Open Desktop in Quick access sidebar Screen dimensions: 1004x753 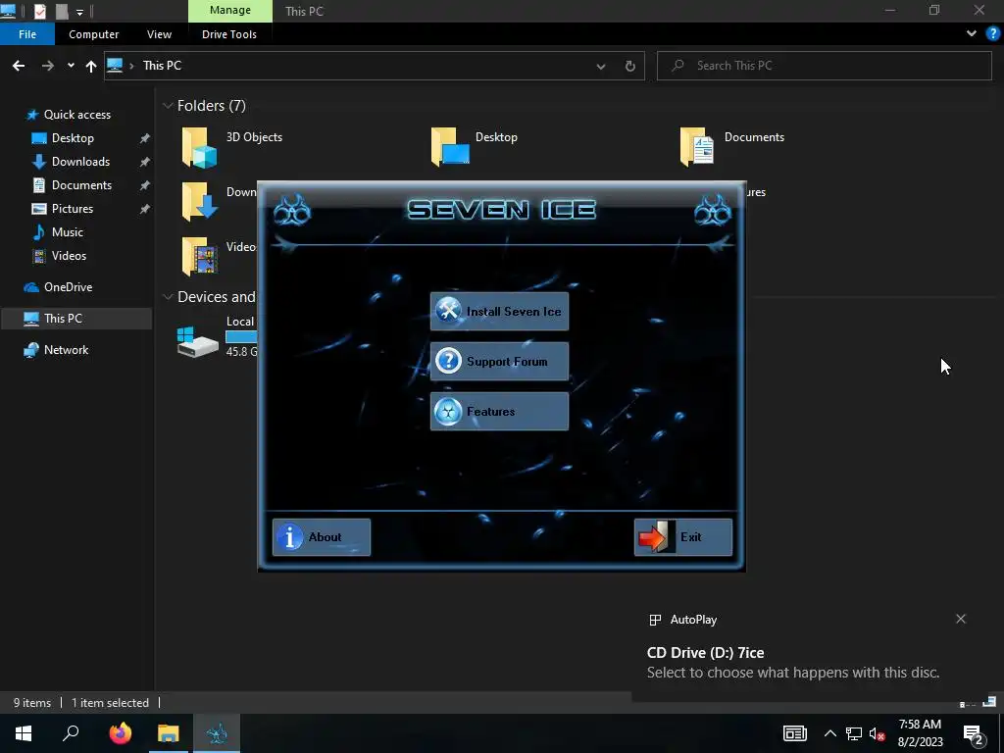(x=73, y=137)
